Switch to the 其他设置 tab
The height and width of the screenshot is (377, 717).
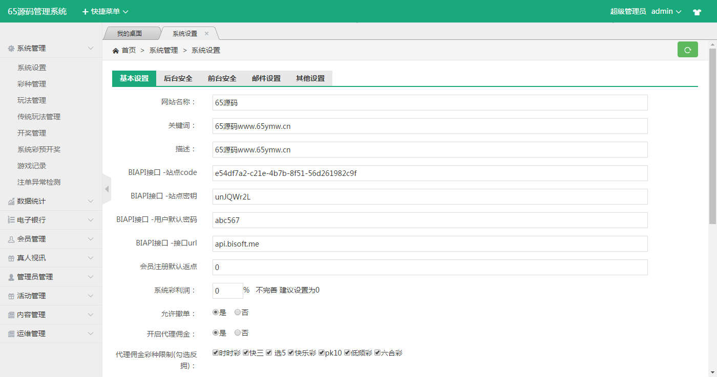tap(310, 78)
